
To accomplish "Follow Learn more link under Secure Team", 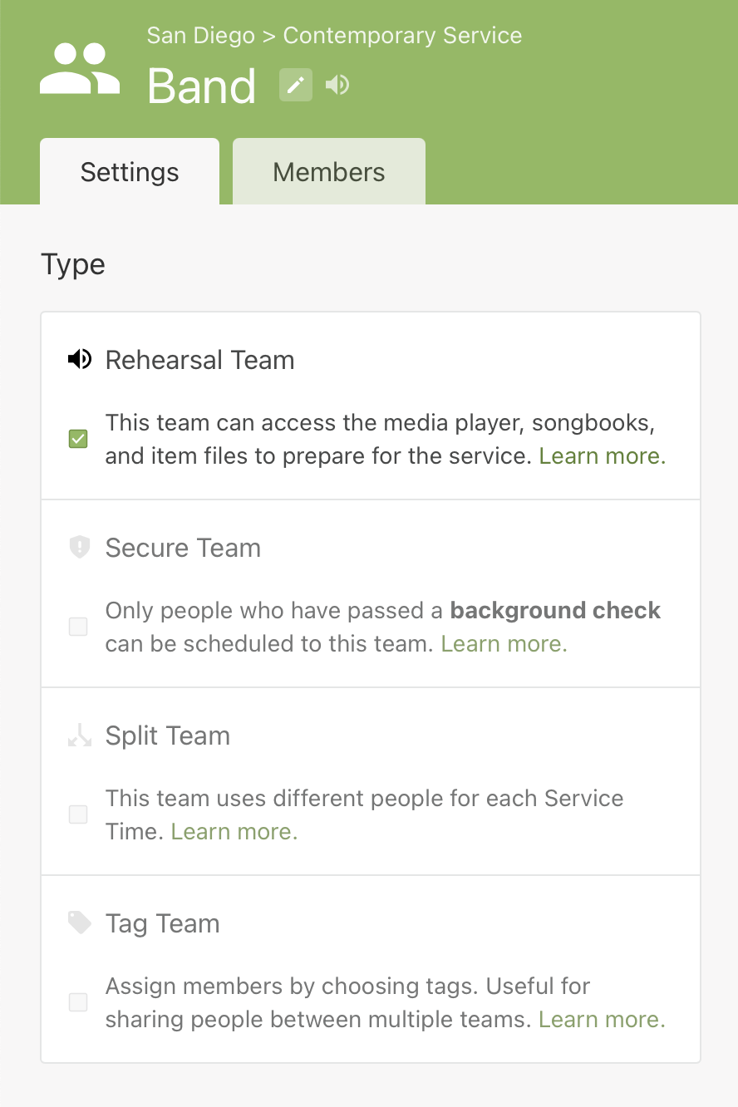I will click(504, 644).
